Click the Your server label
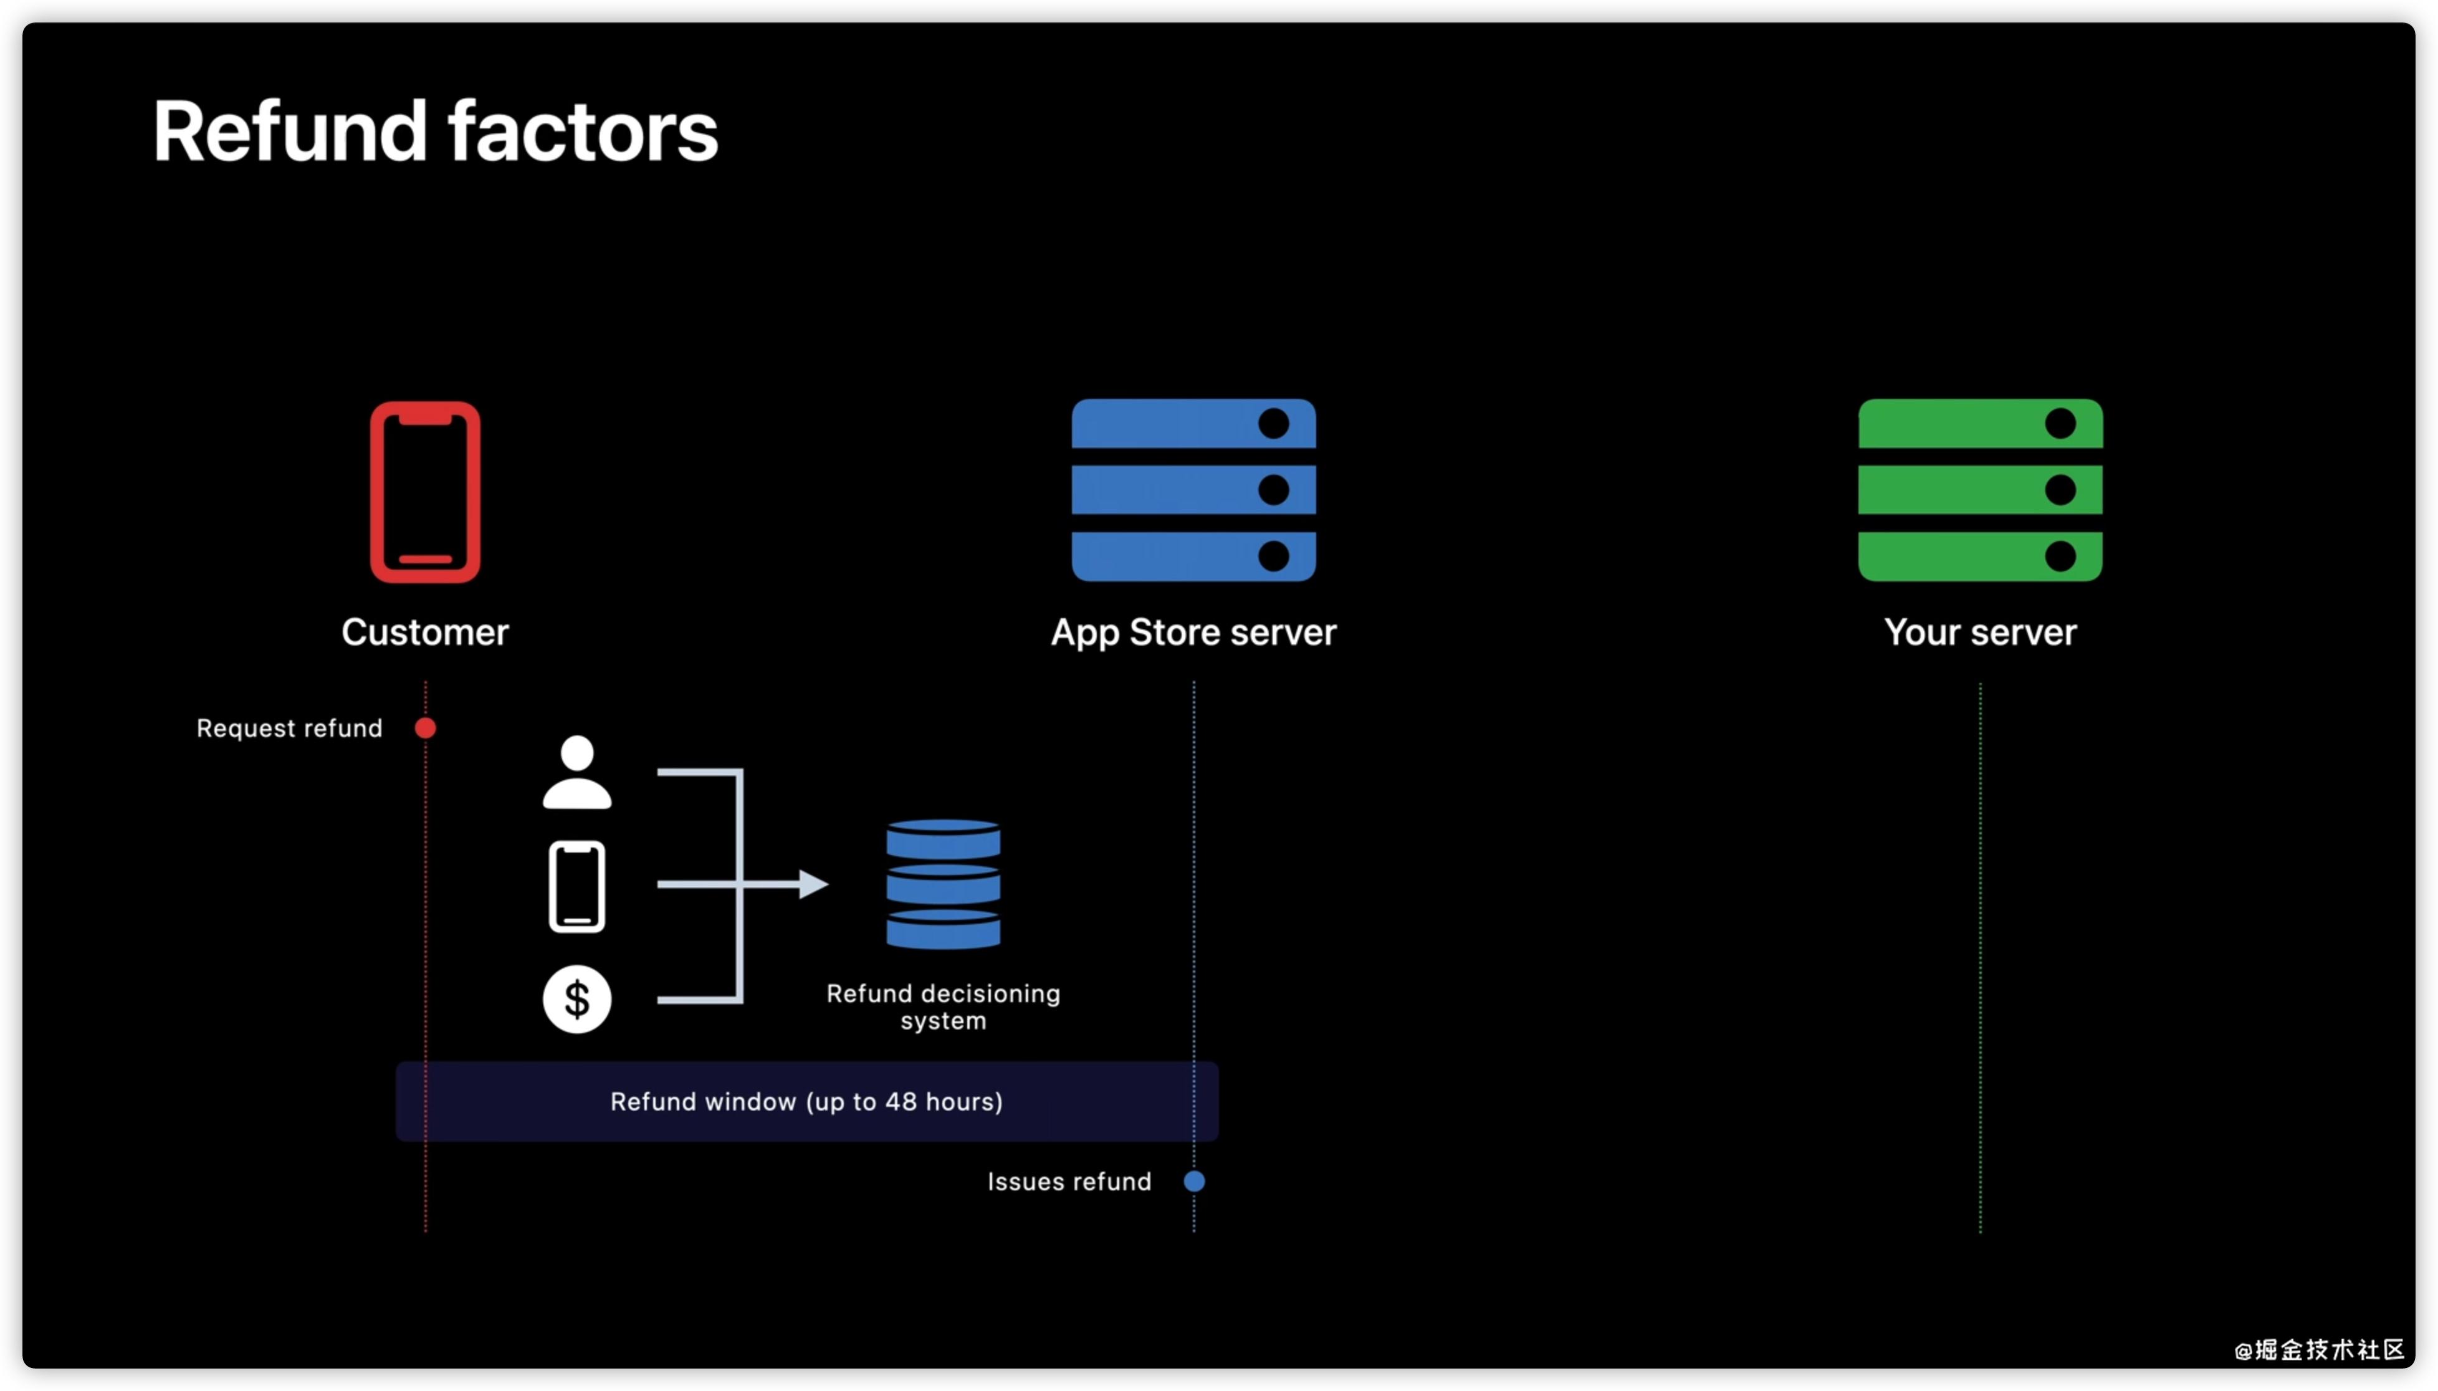This screenshot has height=1391, width=2438. coord(1979,633)
